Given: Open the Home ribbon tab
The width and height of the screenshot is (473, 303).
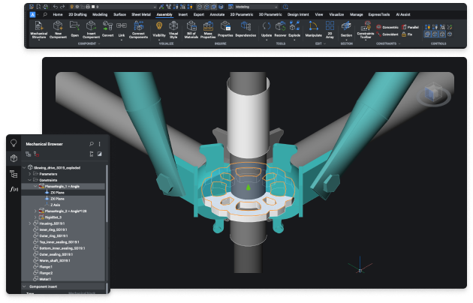Looking at the screenshot, I should [x=58, y=14].
